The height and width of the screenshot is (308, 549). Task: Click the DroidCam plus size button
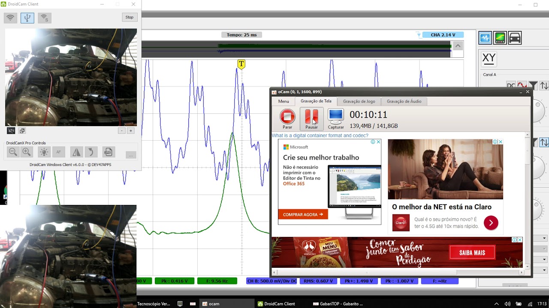pos(131,130)
